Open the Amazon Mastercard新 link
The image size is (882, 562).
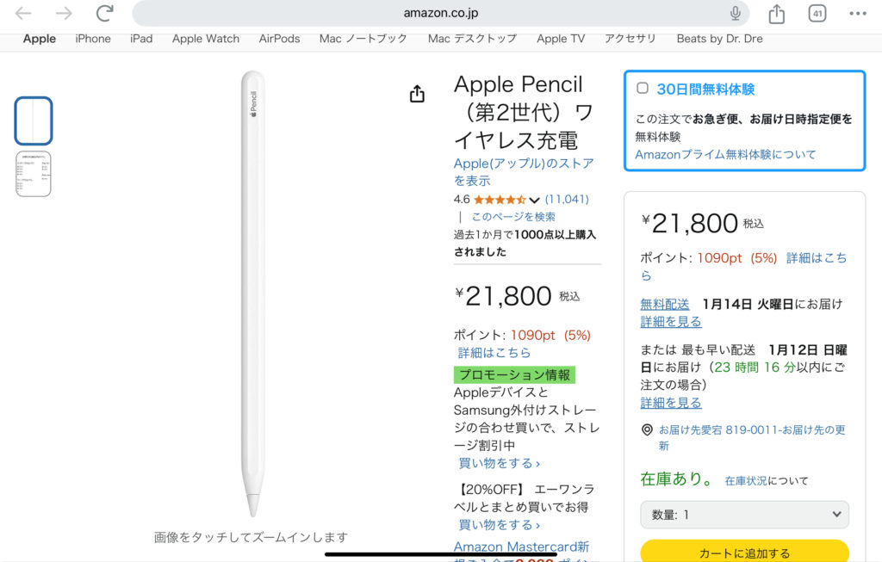(x=521, y=547)
